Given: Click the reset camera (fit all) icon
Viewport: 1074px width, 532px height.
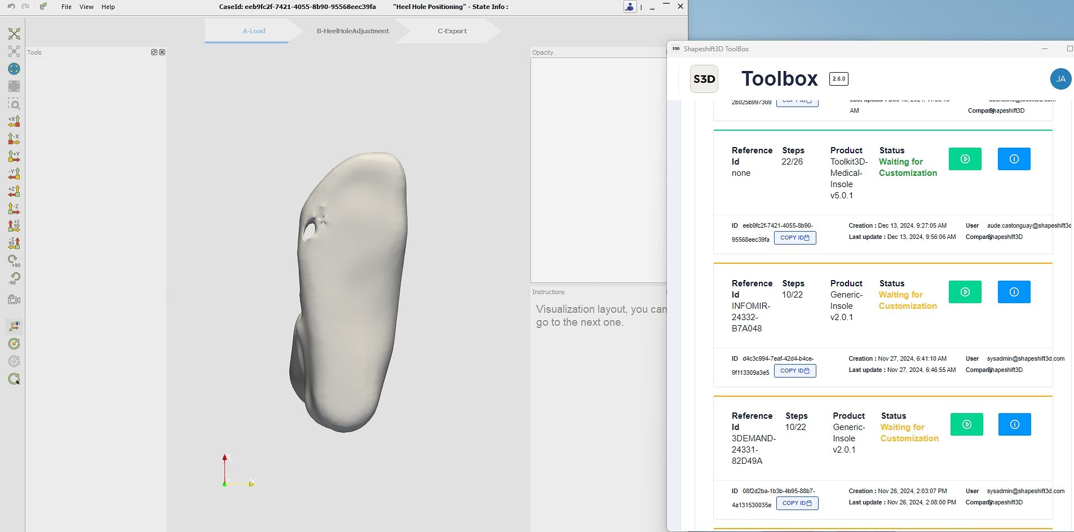Looking at the screenshot, I should [x=14, y=34].
